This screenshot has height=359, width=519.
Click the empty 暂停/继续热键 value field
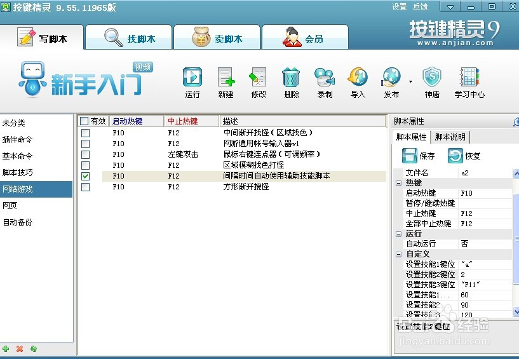tap(485, 203)
